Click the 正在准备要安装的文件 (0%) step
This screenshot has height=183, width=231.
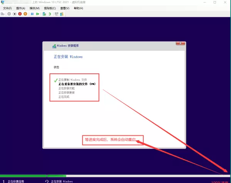(x=77, y=84)
